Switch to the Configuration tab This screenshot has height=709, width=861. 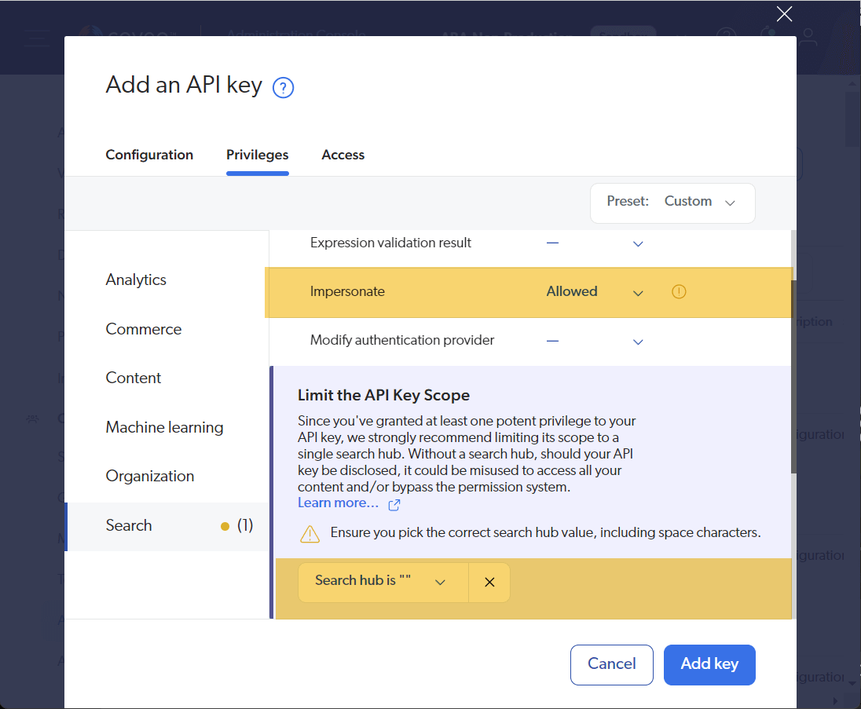[149, 155]
